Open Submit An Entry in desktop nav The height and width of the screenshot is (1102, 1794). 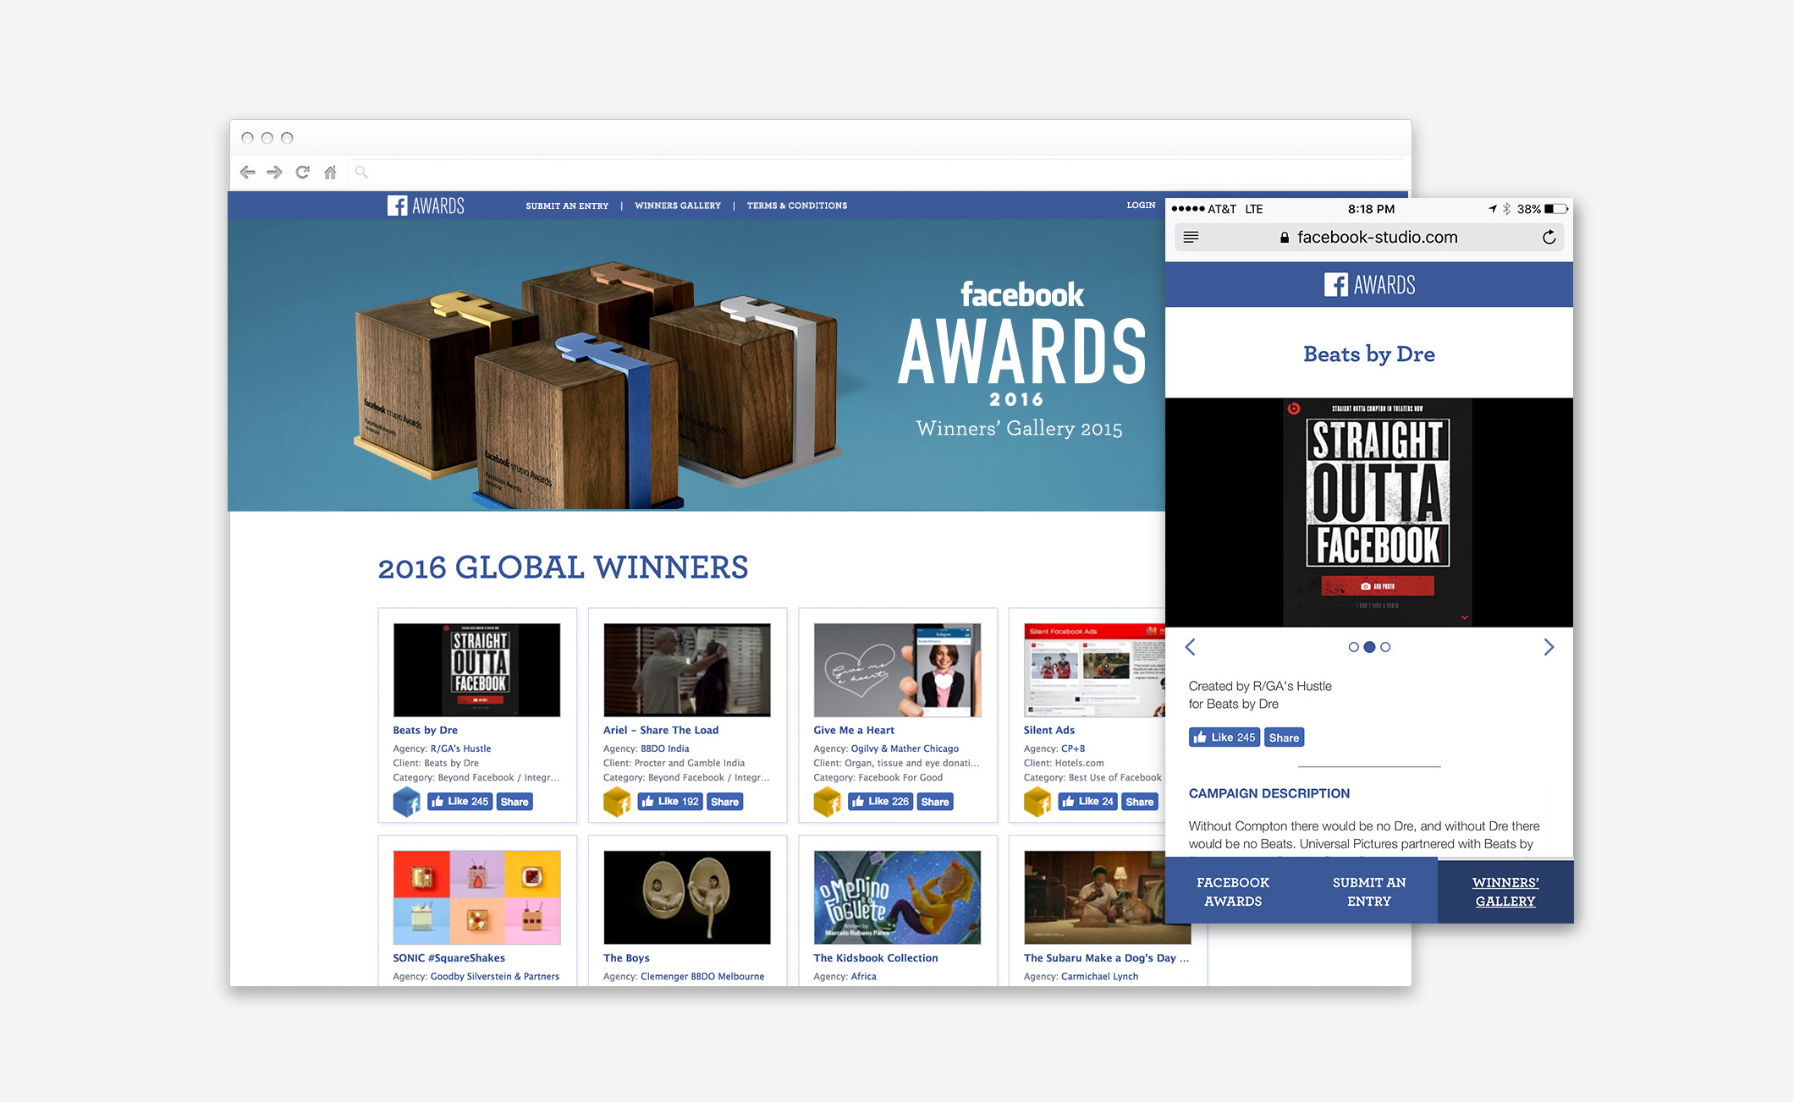(x=567, y=206)
